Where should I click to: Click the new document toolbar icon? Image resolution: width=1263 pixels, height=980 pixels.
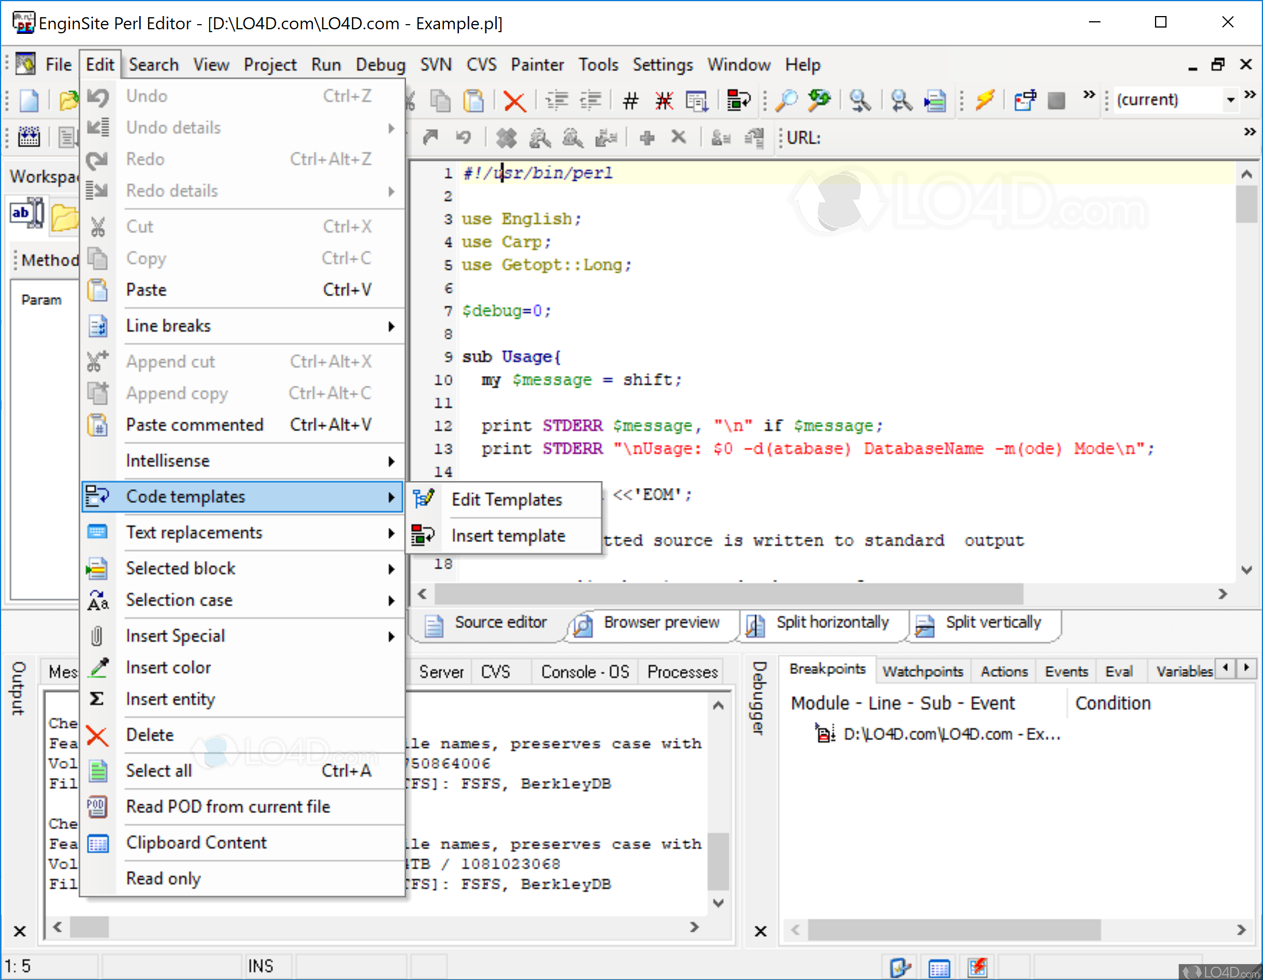point(29,100)
